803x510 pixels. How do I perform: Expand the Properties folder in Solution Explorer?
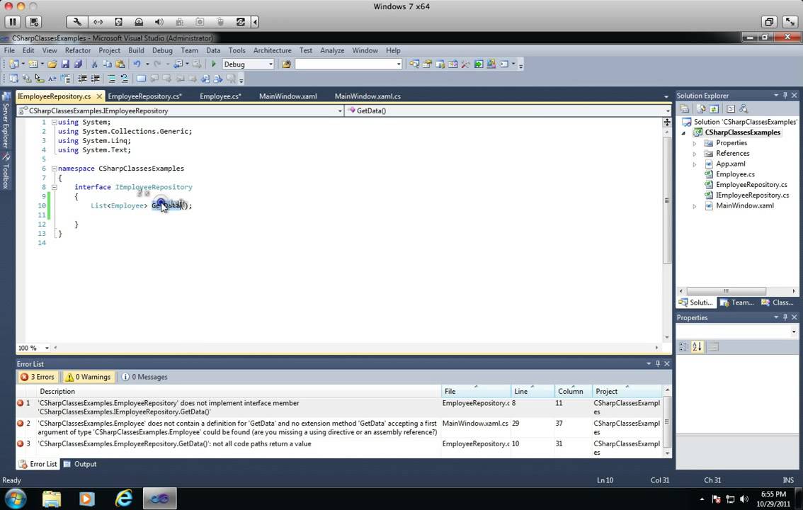(695, 143)
